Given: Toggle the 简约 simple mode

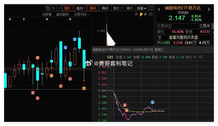Looking at the screenshot, I should tap(129, 8).
